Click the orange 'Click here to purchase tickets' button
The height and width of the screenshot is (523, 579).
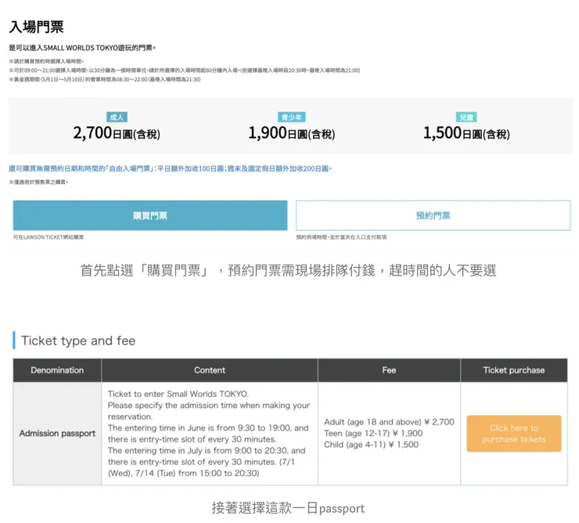pos(513,434)
